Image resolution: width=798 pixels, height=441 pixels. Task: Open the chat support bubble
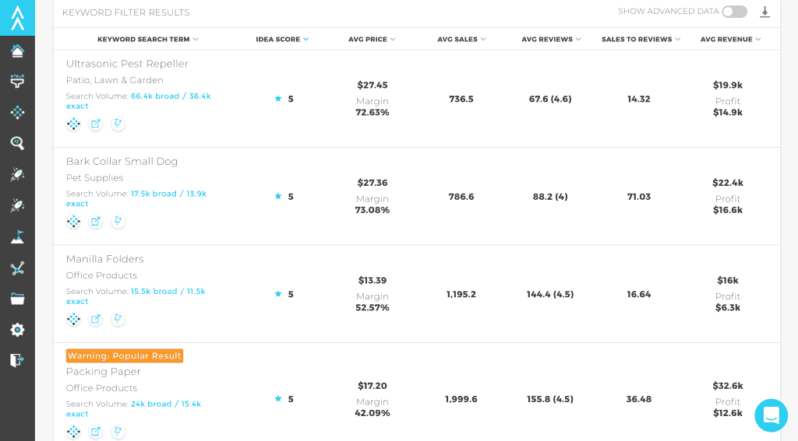[771, 415]
